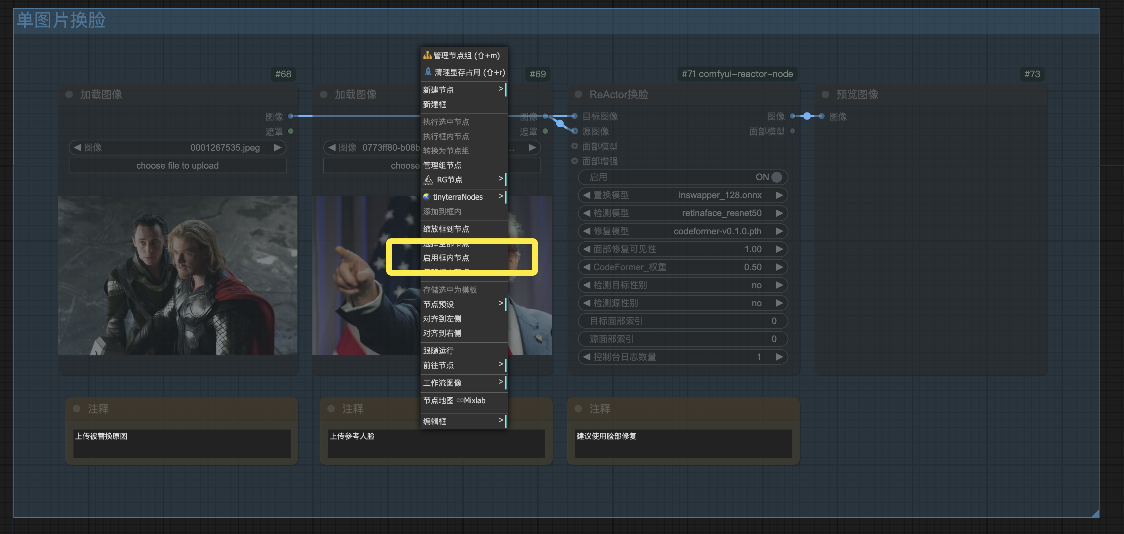Toggle the 启用 ON switch
1124x534 pixels.
coord(776,177)
